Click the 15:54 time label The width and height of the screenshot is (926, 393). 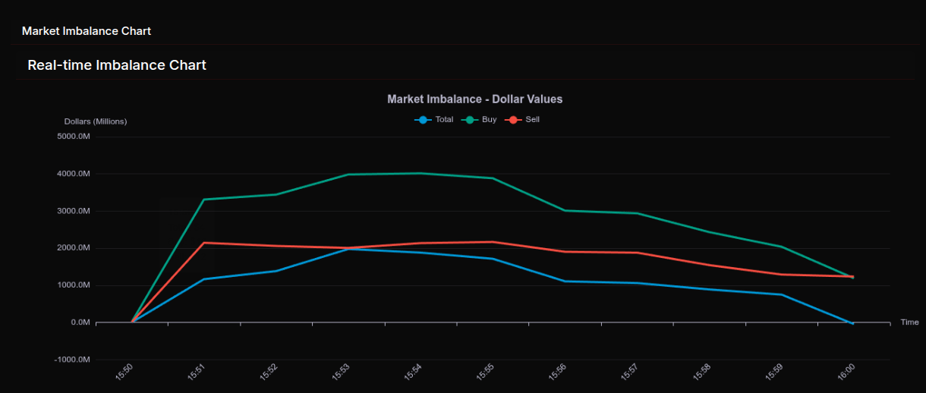coord(412,372)
